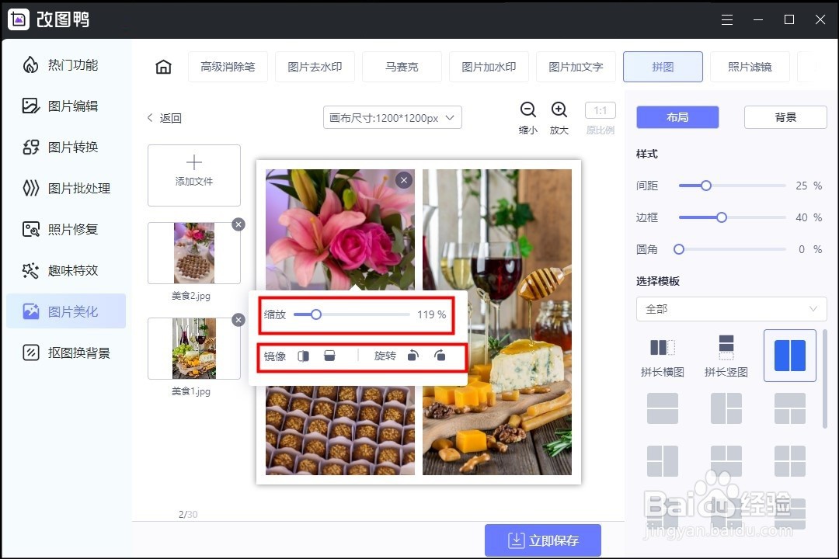Rotate the image counterclockwise

click(413, 356)
